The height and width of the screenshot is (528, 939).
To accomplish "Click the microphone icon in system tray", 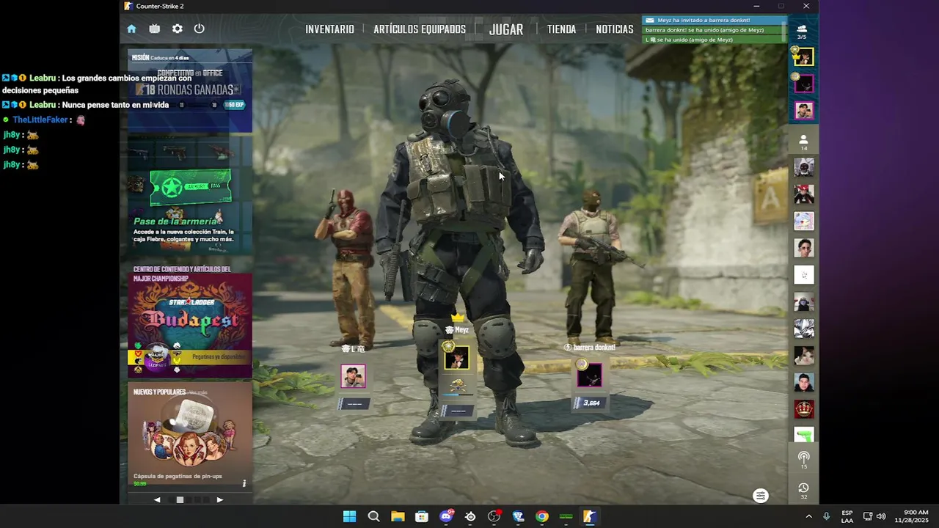I will (x=826, y=516).
